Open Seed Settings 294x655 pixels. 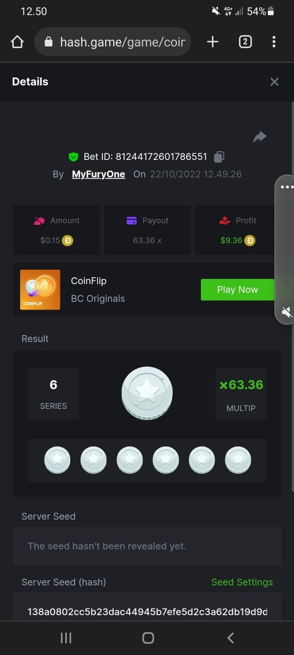(242, 582)
